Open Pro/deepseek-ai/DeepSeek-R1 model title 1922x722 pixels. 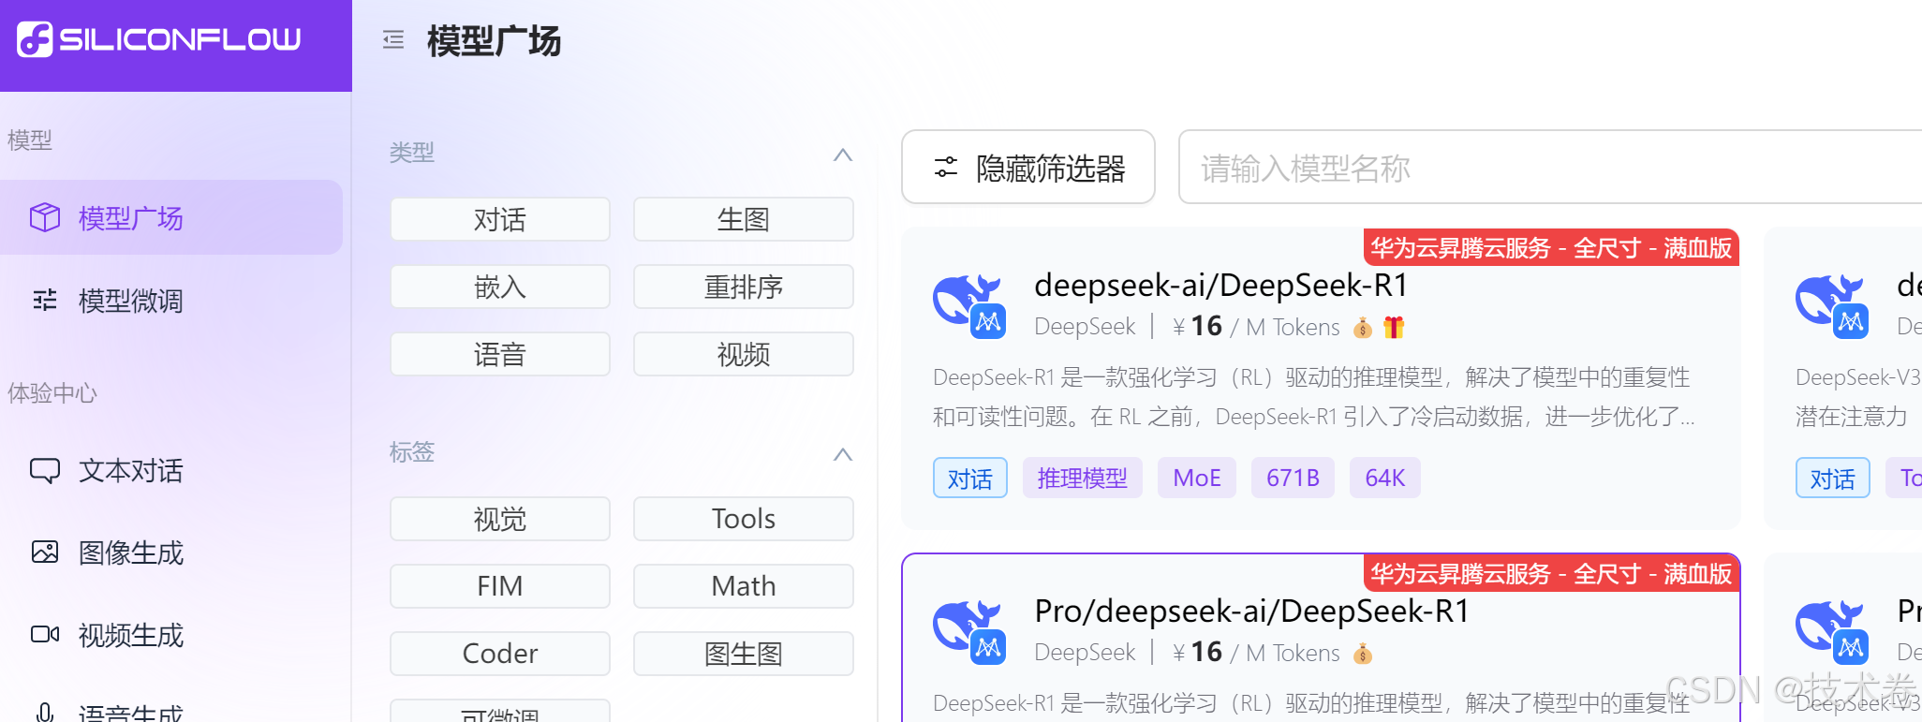coord(1251,611)
